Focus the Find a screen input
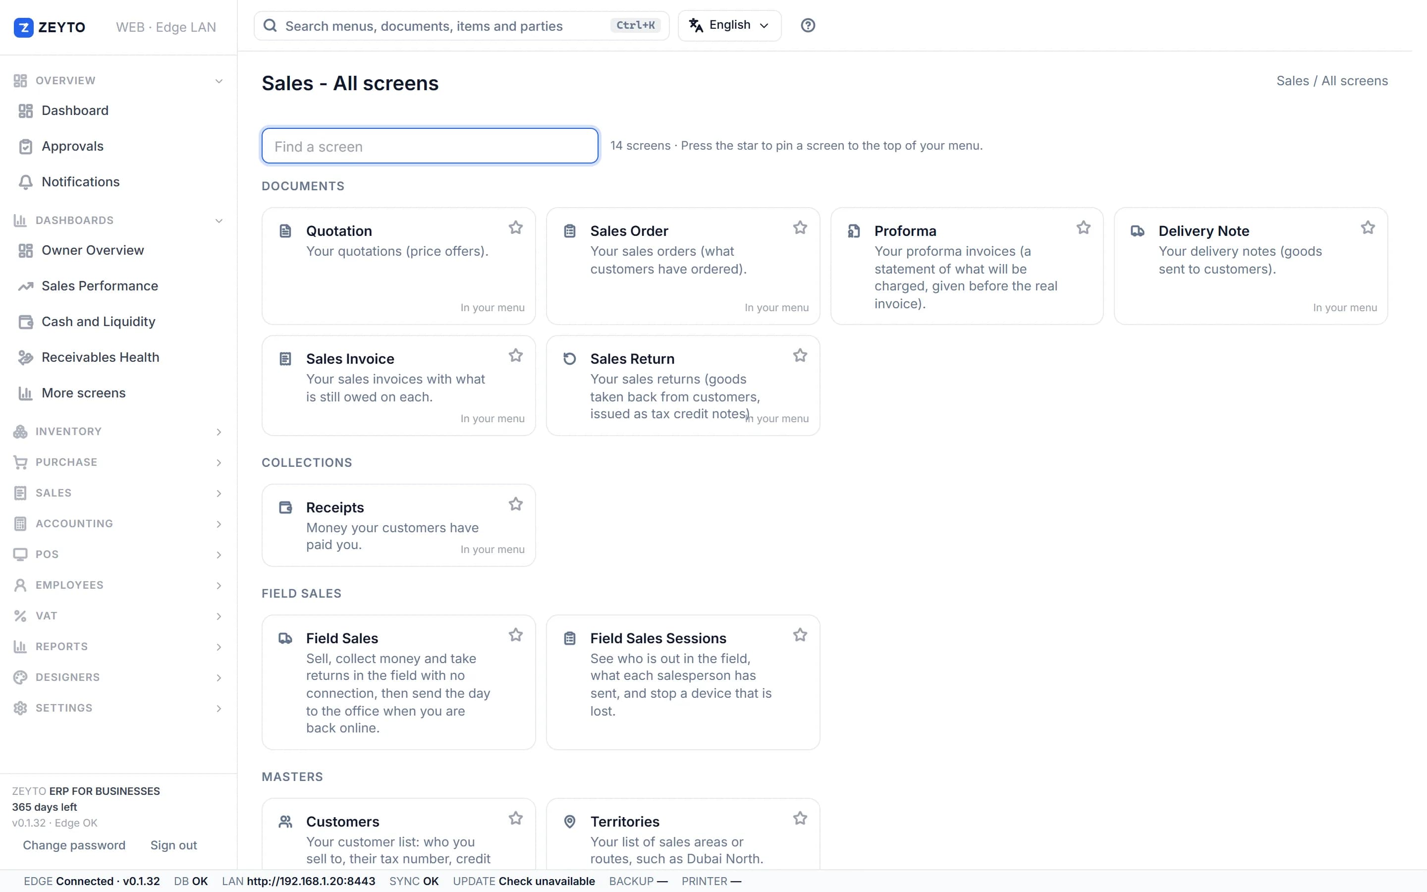Viewport: 1427px width, 892px height. 430,146
